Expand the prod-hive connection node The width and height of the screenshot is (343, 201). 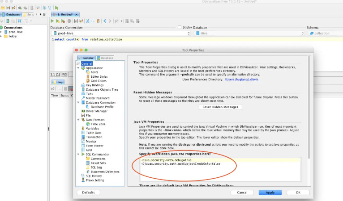(x=1, y=32)
